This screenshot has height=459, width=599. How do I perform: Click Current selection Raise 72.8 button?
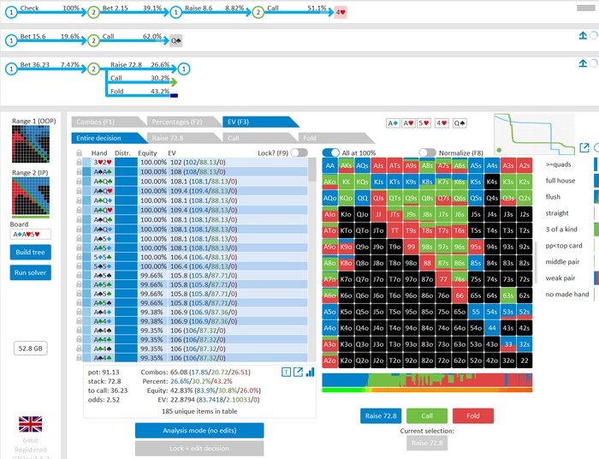pyautogui.click(x=427, y=443)
